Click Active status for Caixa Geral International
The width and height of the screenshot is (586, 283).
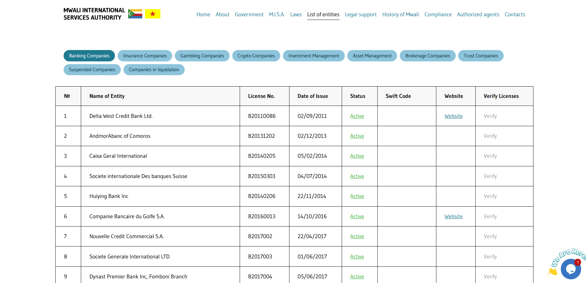(357, 156)
